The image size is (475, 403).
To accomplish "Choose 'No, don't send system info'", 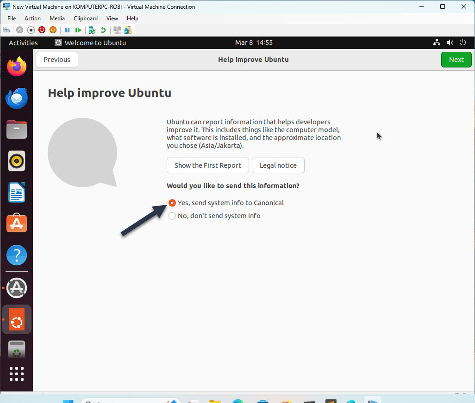I will coord(172,215).
